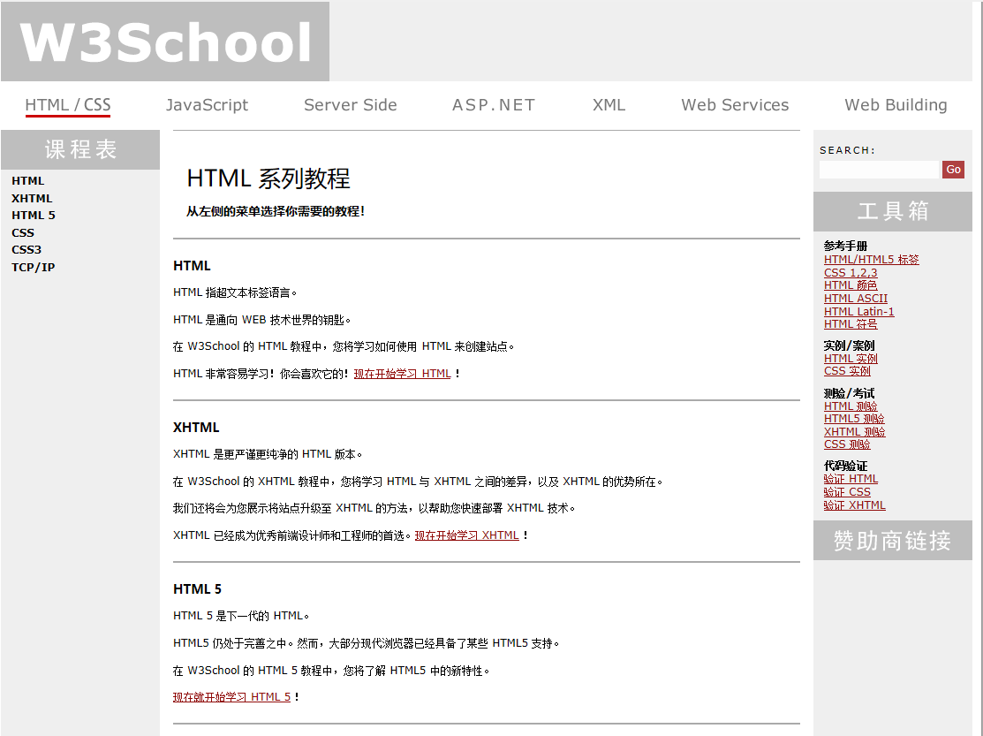Screen dimensions: 983x736
Task: Follow the 现在就开始学习 HTML 5 link
Action: tap(232, 696)
